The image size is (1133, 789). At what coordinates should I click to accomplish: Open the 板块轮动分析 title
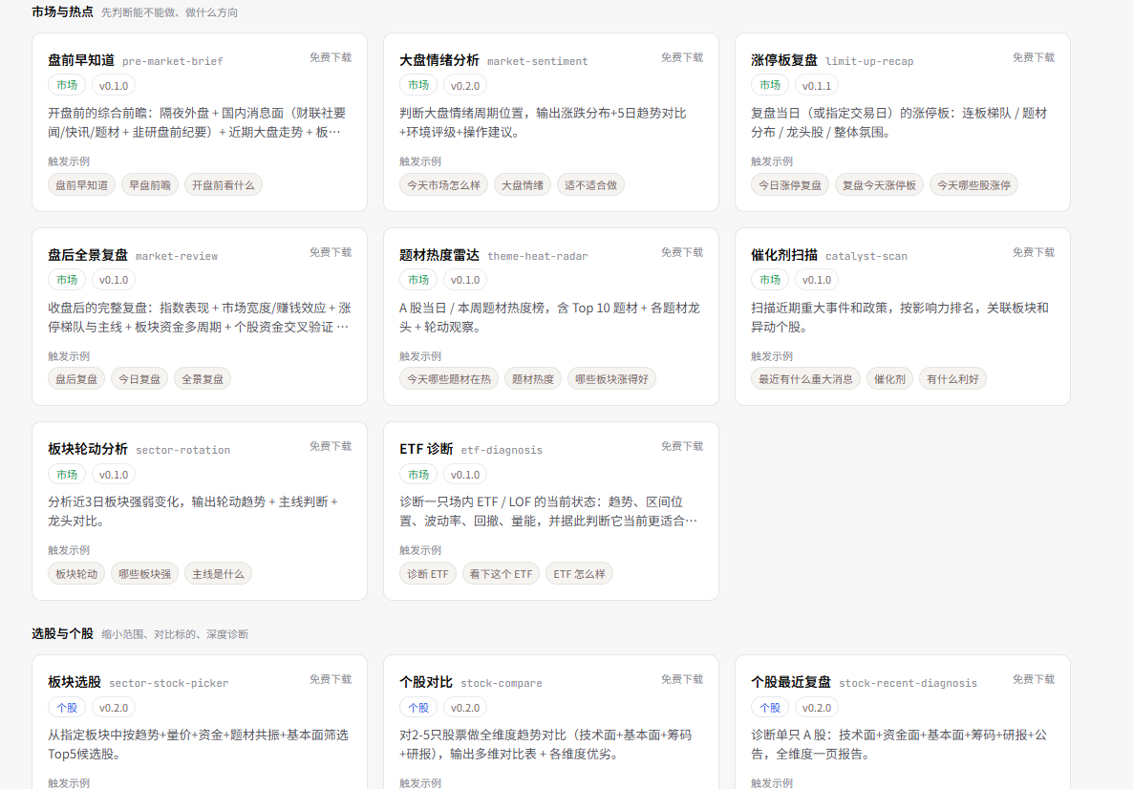click(x=88, y=449)
